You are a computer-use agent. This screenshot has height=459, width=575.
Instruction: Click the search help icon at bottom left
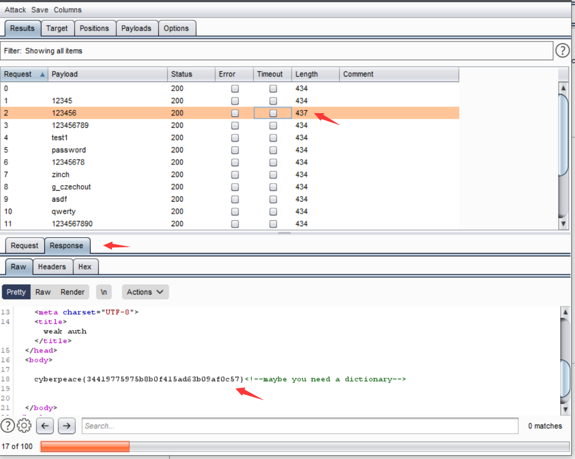(x=8, y=426)
